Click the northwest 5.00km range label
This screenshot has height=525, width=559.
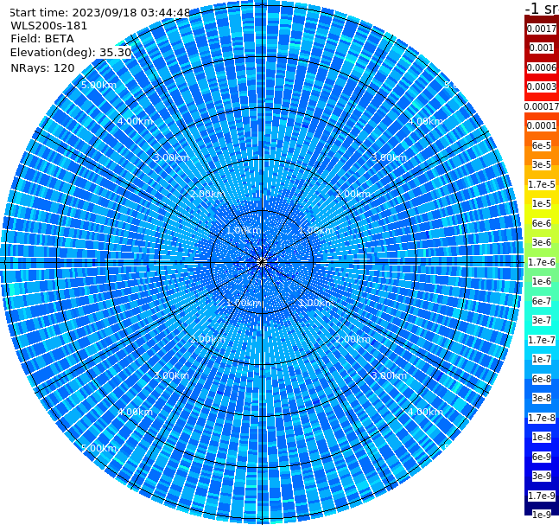coord(98,85)
